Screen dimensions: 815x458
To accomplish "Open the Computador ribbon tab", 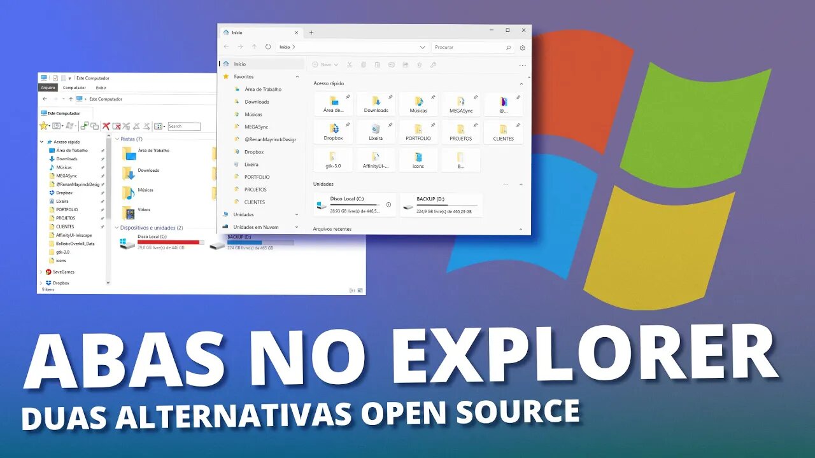I will coord(74,88).
